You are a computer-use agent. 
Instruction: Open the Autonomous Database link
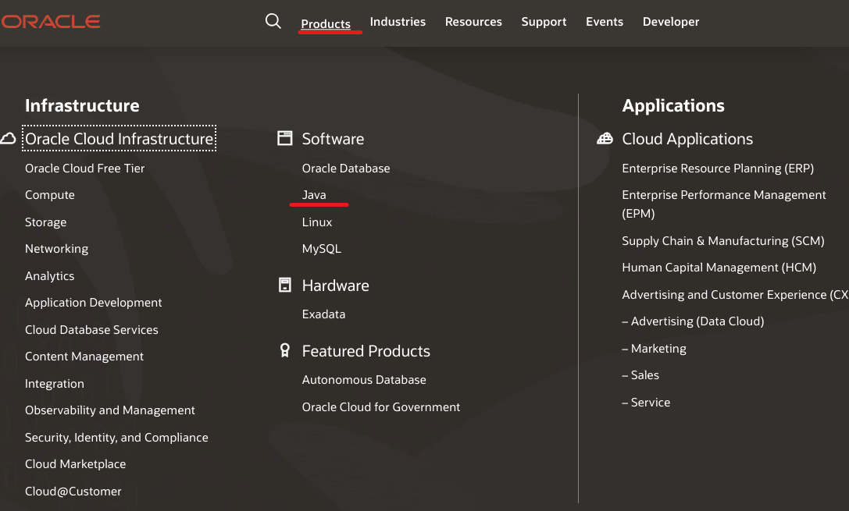tap(364, 380)
